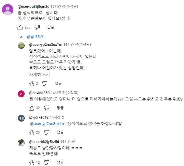Like the reply by worked12
The image size is (184, 166).
(x=32, y=132)
